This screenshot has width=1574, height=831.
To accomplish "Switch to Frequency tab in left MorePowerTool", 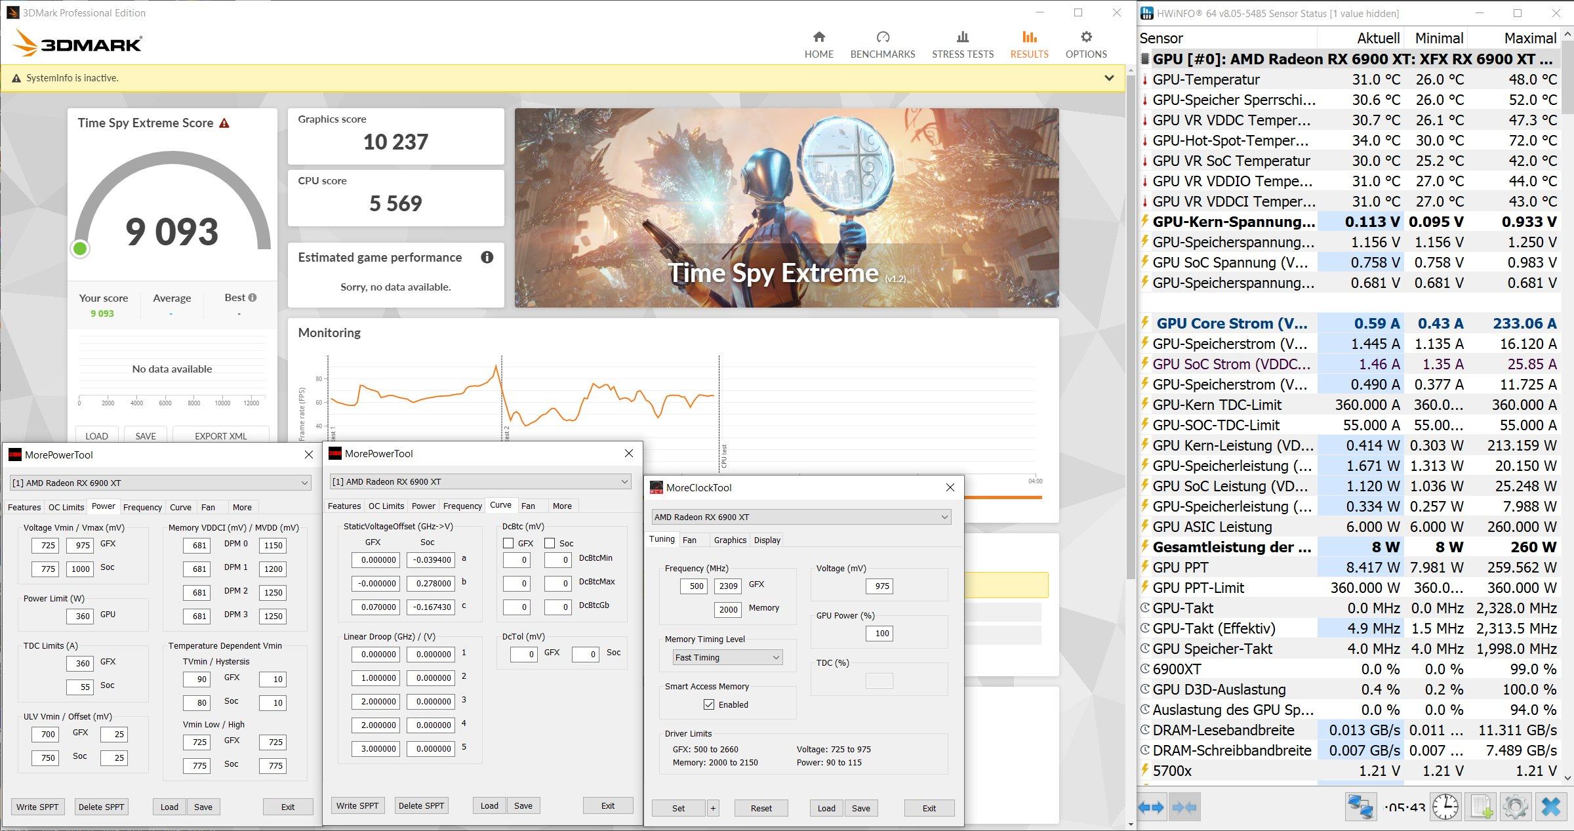I will pos(142,507).
